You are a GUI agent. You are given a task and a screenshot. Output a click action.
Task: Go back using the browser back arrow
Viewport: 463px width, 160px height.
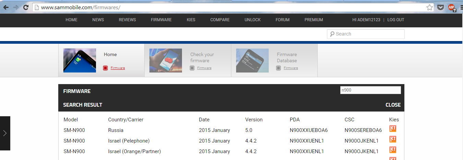(6, 7)
